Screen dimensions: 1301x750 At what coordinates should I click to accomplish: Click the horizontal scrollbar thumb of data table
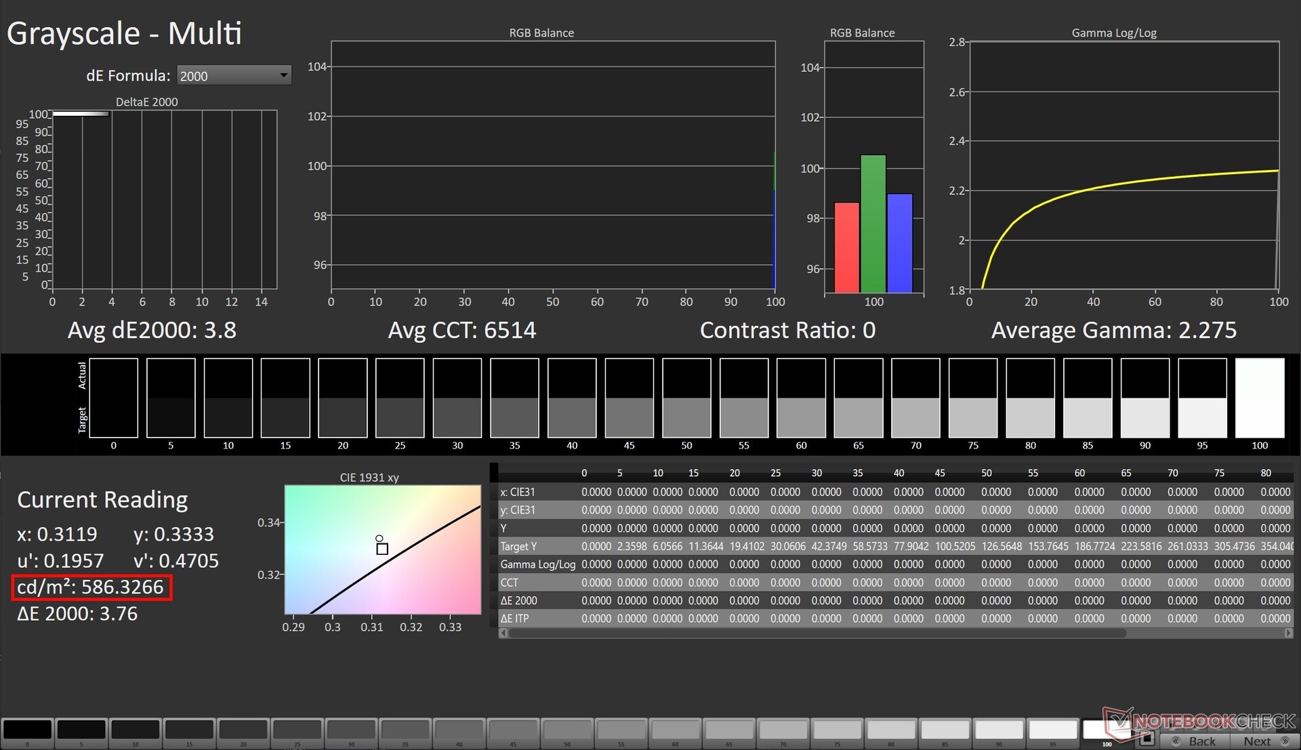817,633
